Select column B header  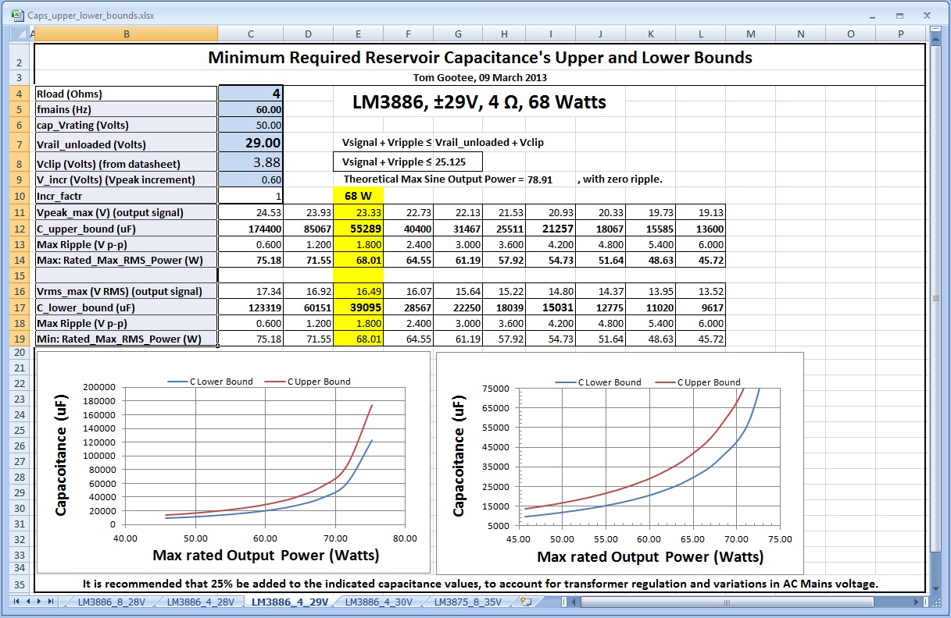pyautogui.click(x=127, y=34)
